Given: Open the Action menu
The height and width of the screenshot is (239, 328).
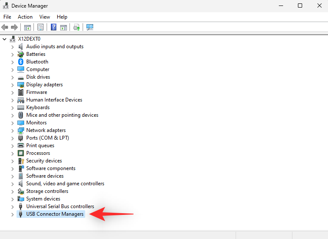Looking at the screenshot, I should [x=25, y=17].
